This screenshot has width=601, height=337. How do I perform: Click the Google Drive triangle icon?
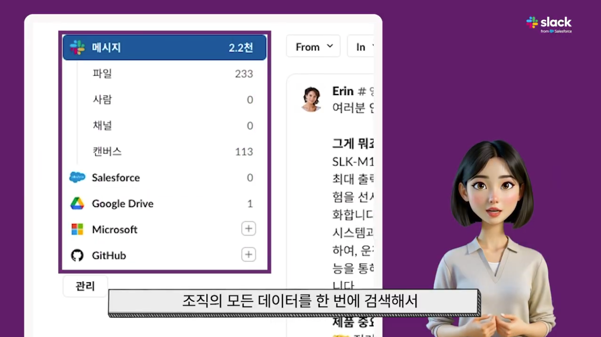pyautogui.click(x=77, y=204)
